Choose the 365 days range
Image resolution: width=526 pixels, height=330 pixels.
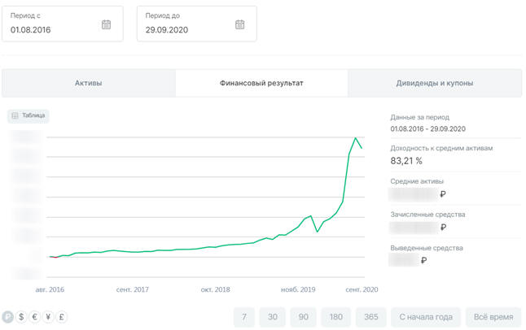tap(371, 317)
